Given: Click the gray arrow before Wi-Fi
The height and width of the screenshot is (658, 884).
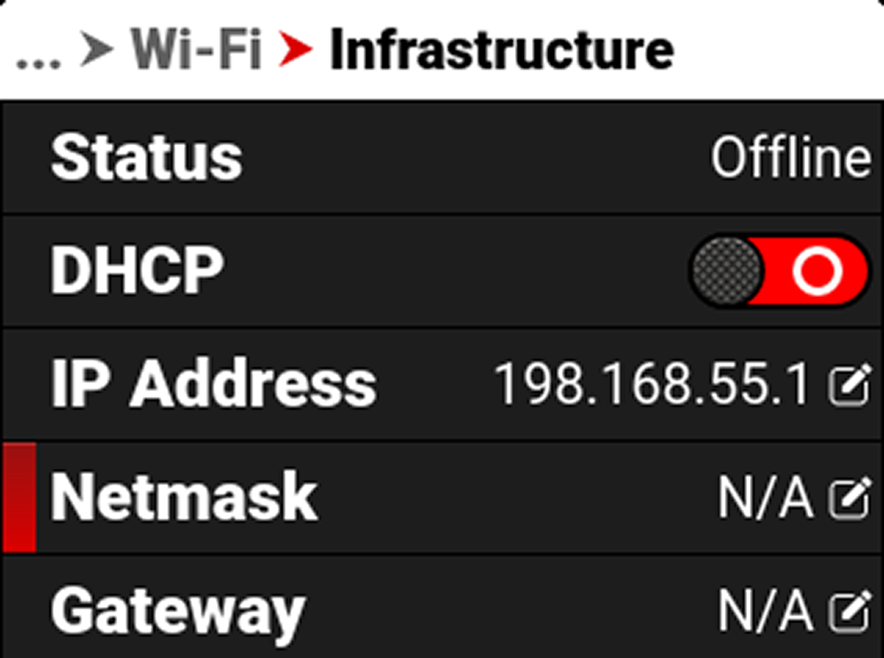Looking at the screenshot, I should pos(97,51).
